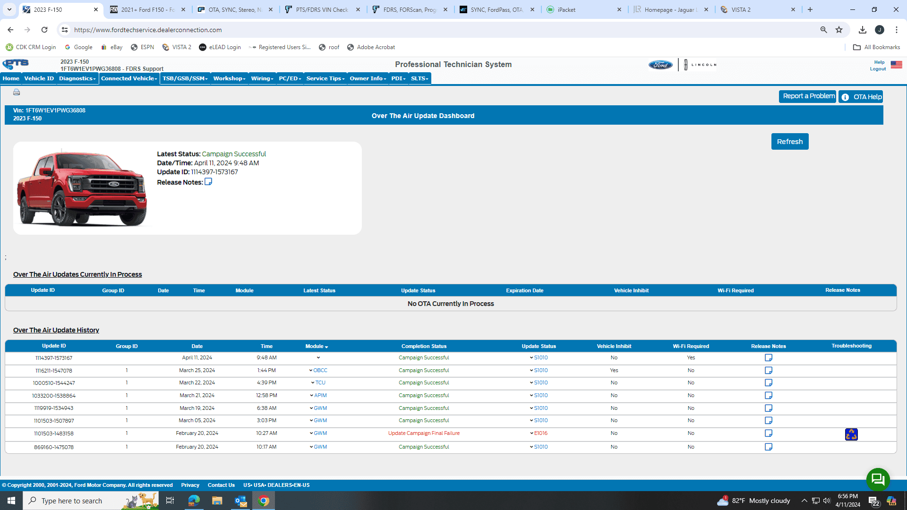Click the US flag language icon

(896, 65)
